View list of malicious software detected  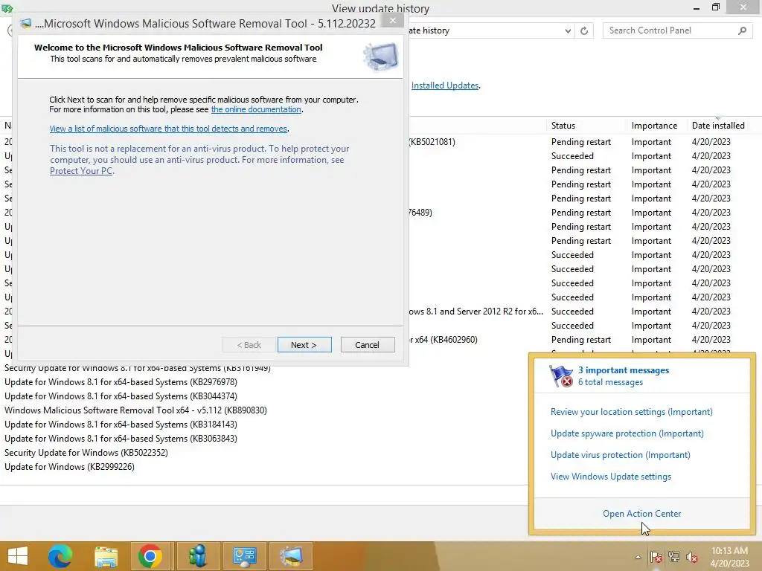click(168, 129)
